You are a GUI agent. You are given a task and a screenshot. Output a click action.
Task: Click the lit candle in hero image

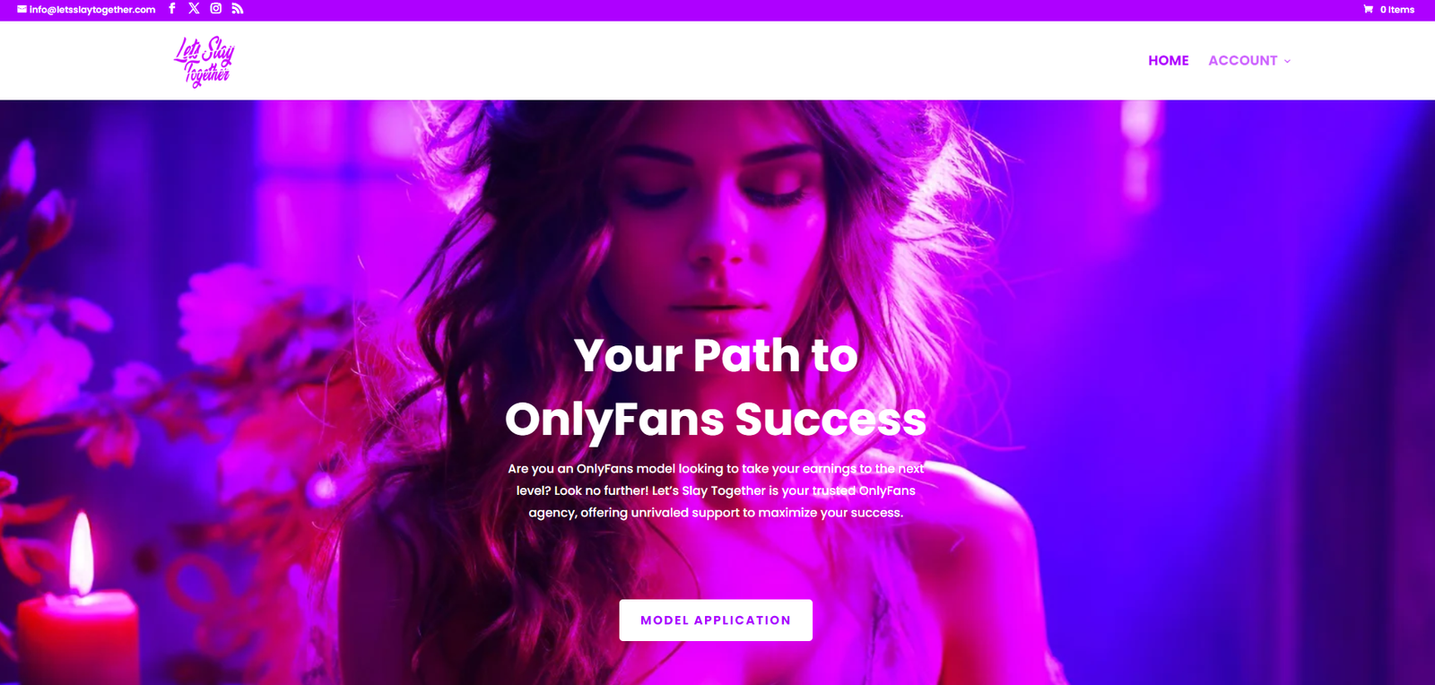pos(79,610)
